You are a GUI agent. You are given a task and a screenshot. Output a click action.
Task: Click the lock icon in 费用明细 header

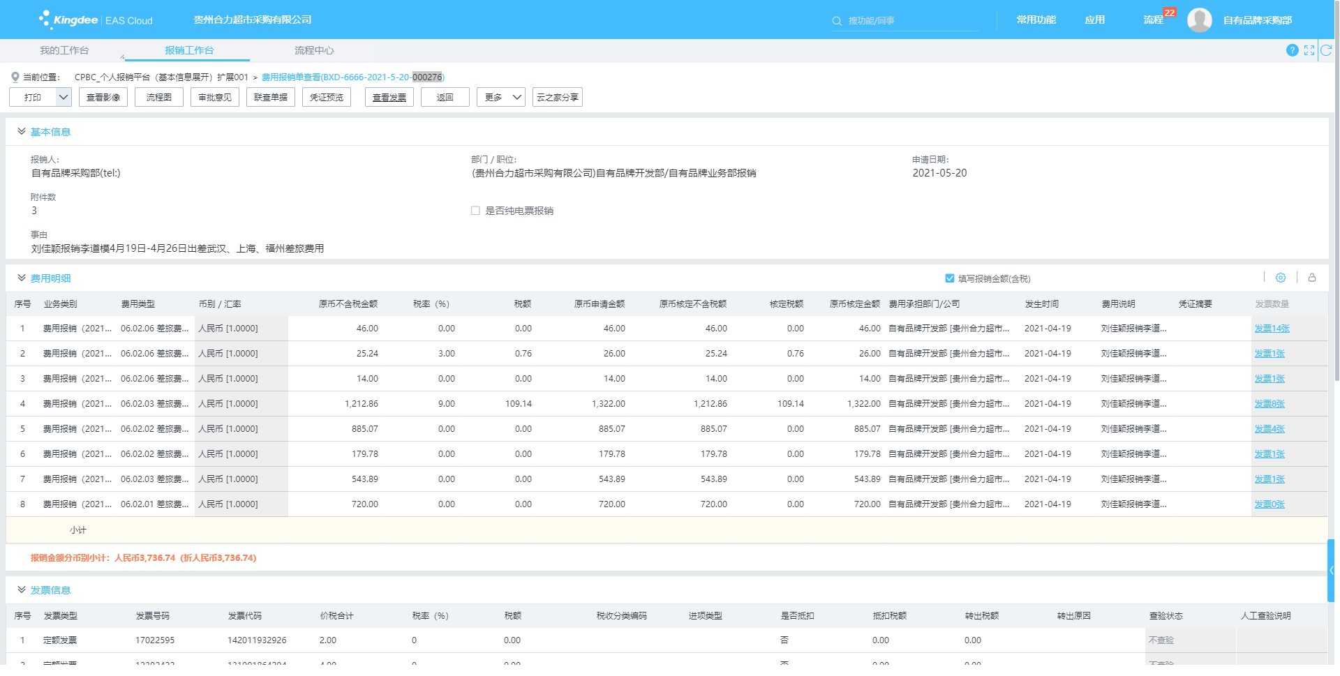1312,278
